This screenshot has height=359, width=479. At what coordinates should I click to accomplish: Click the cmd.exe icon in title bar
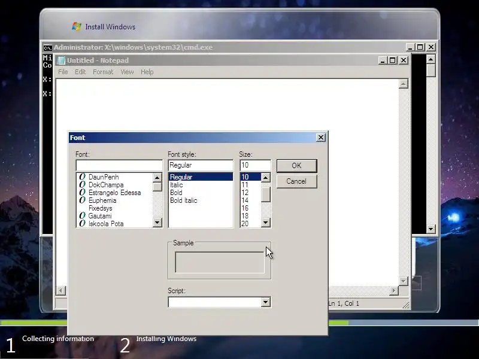click(x=48, y=48)
